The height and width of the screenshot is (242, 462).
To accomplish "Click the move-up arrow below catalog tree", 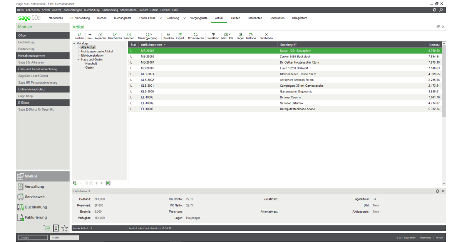I will (x=96, y=183).
